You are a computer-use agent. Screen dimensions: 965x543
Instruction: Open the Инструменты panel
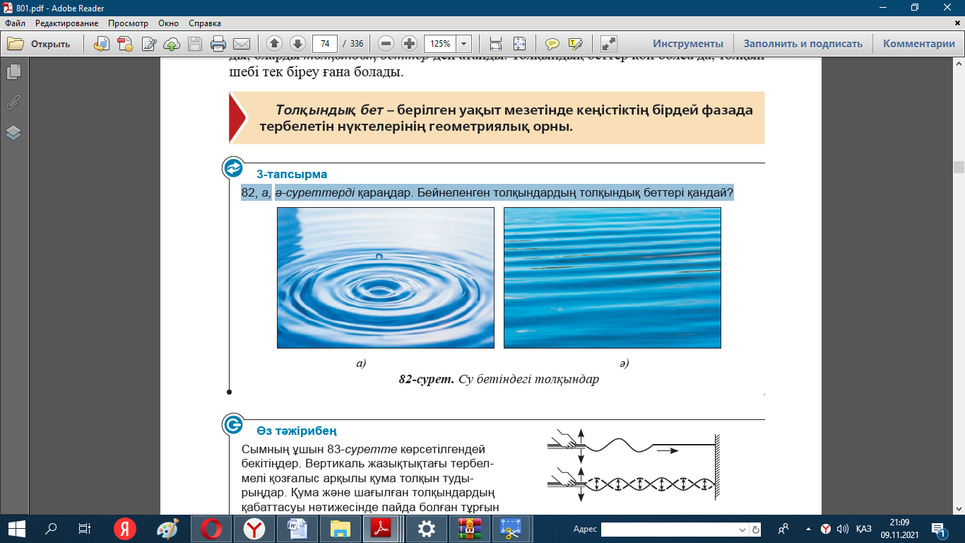(x=688, y=44)
